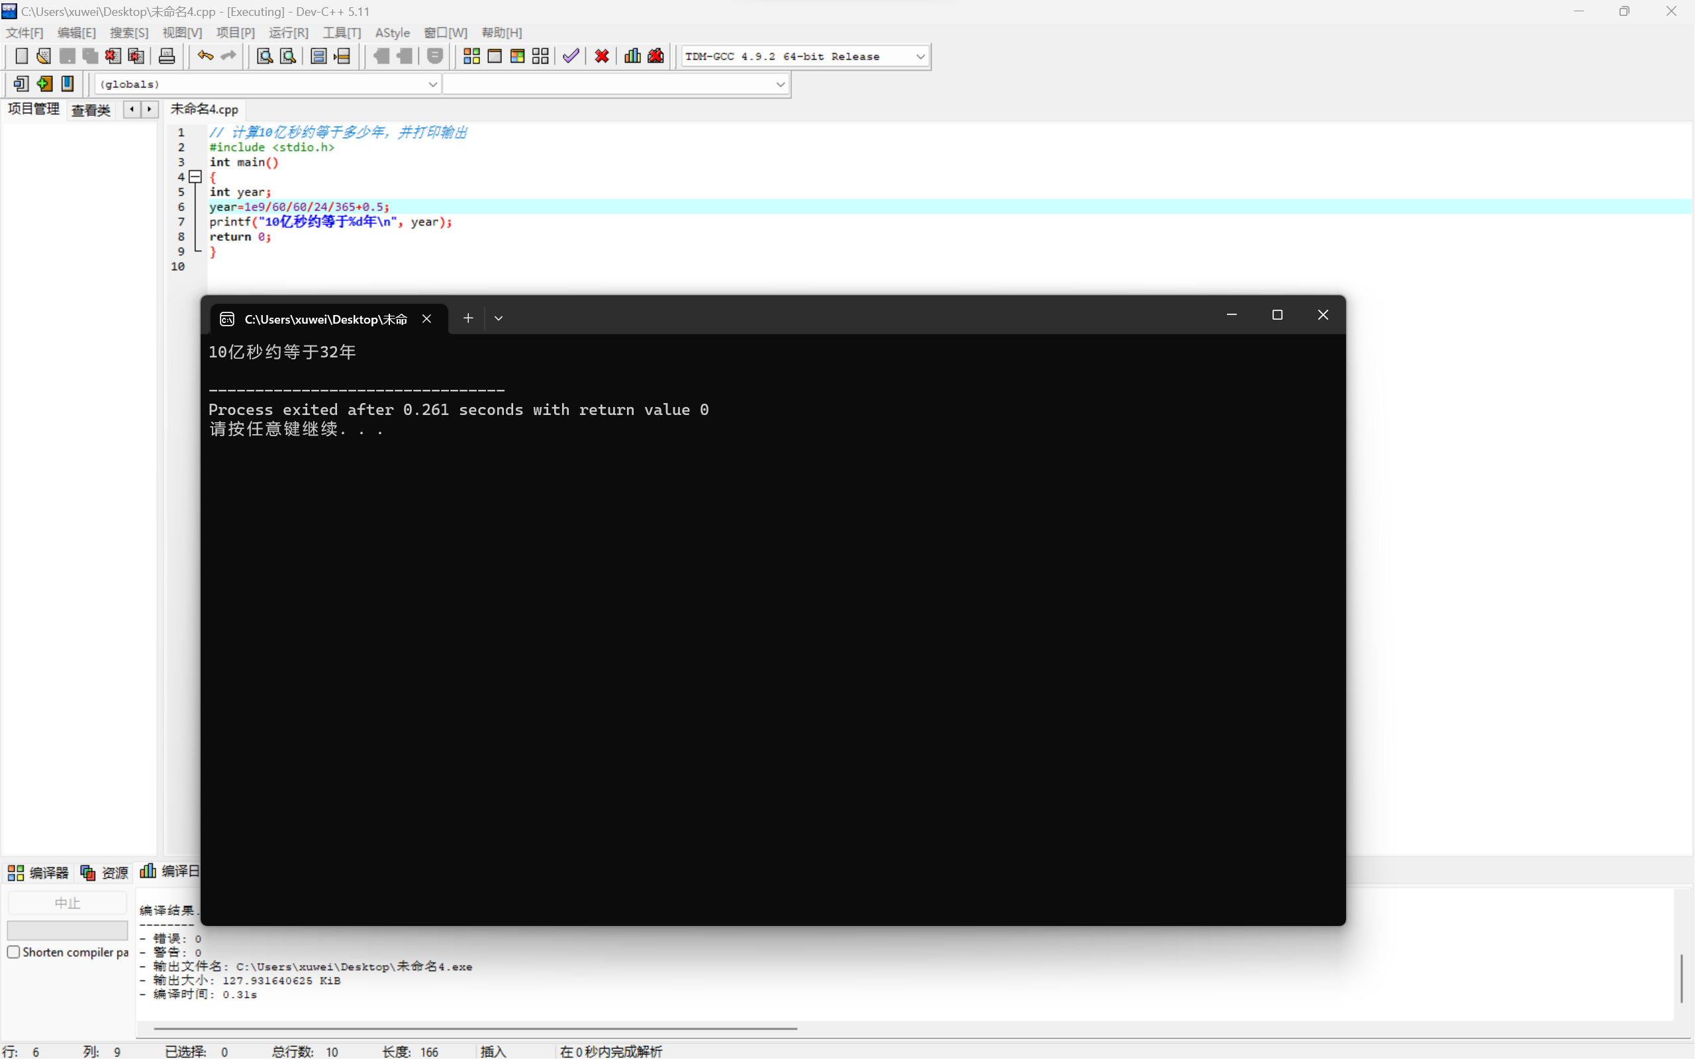
Task: Switch to the 查看类 tab
Action: click(x=91, y=110)
